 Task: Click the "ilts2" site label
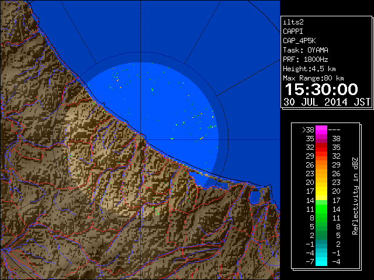293,22
